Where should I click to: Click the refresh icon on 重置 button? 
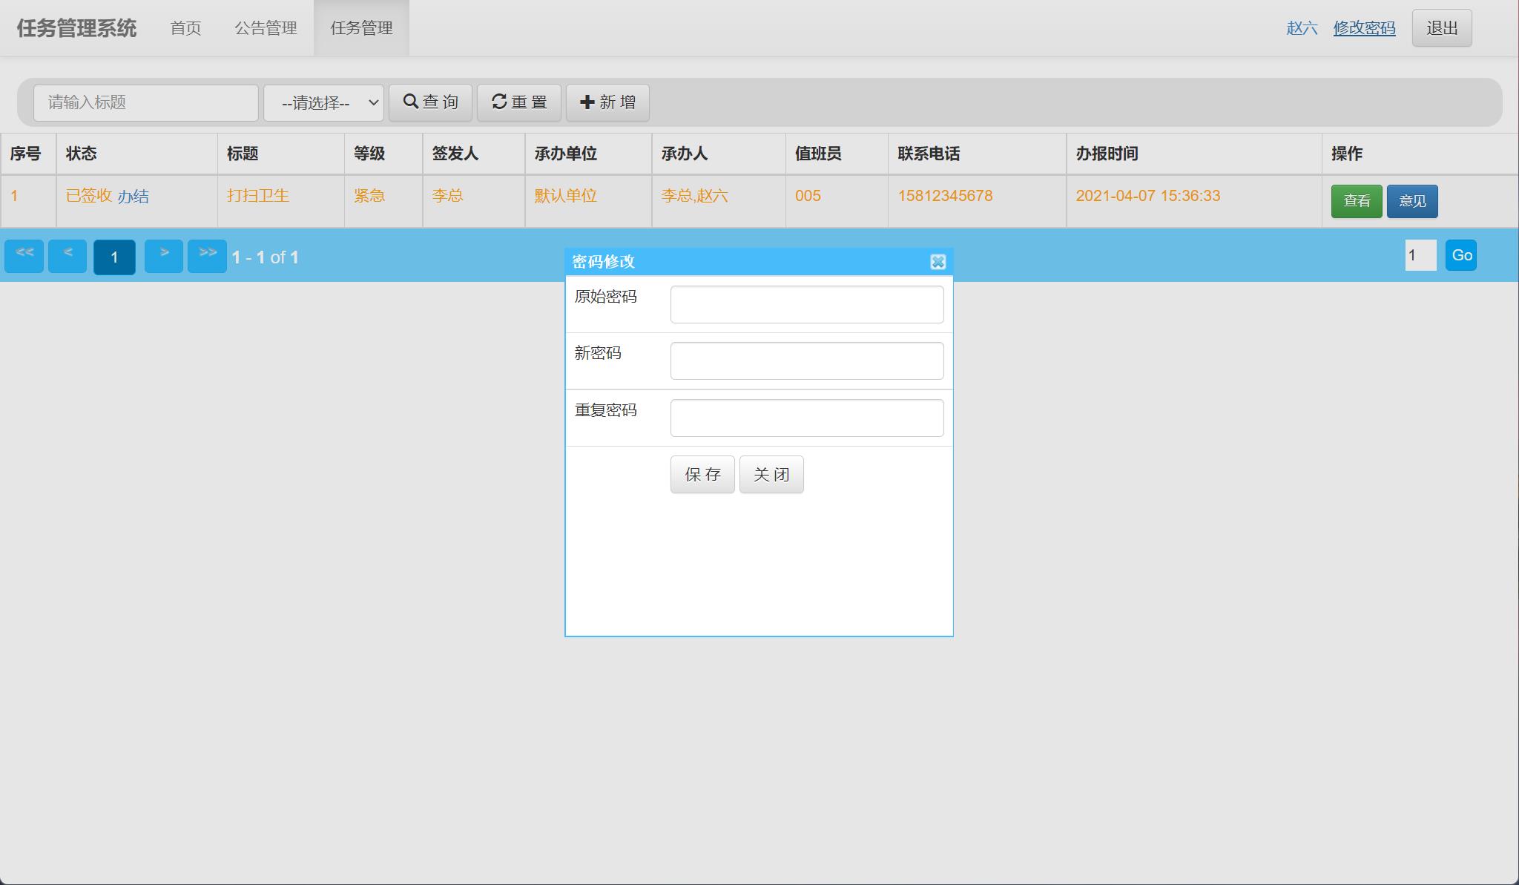tap(500, 102)
